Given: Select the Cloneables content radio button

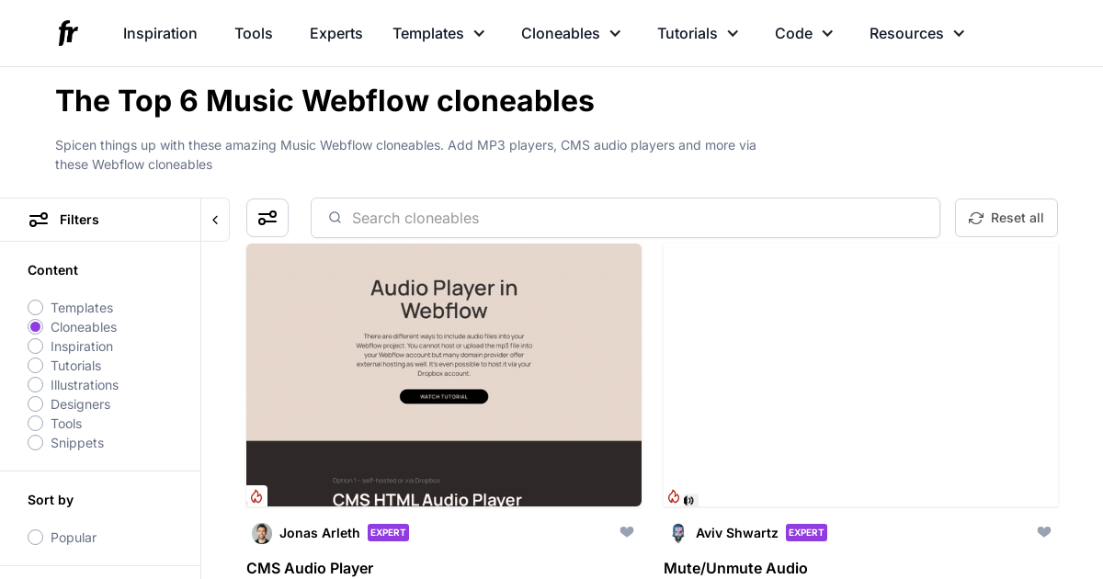Looking at the screenshot, I should click(36, 327).
